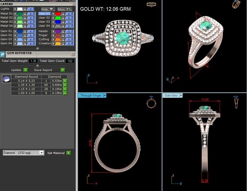Lock the Cutting layer
The height and width of the screenshot is (191, 247).
(63, 39)
